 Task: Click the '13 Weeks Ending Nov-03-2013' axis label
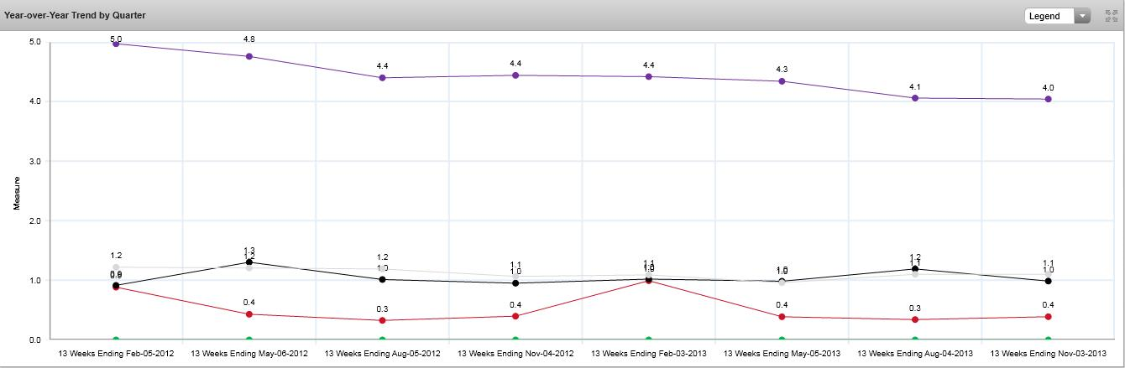pos(1047,355)
